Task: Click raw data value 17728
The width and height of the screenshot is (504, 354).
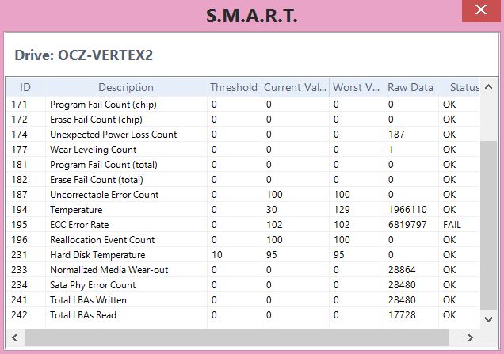Action: click(x=402, y=315)
